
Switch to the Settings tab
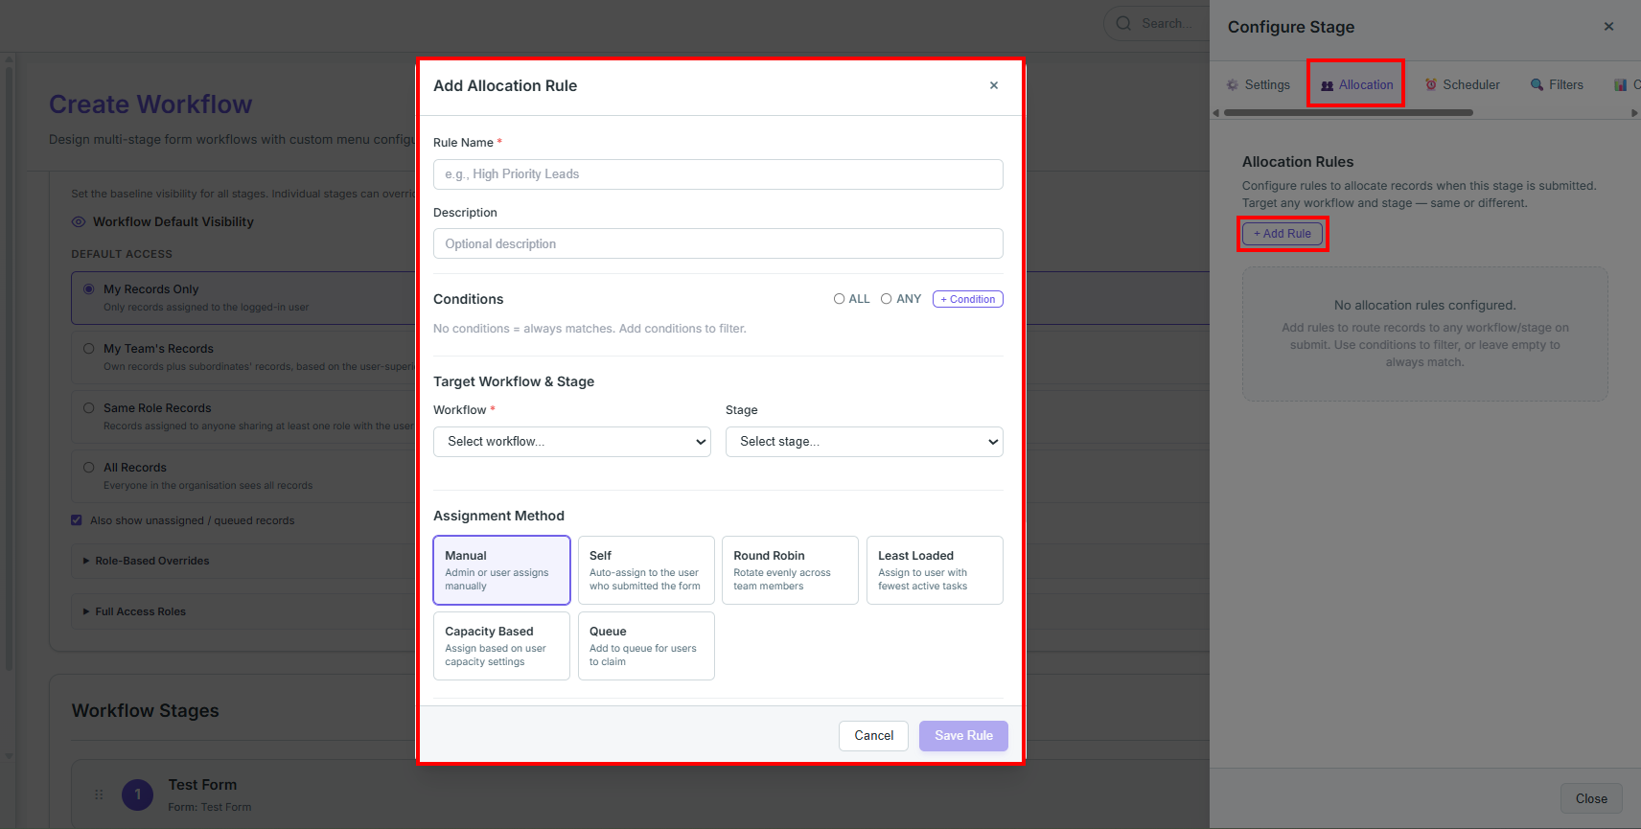[1258, 85]
